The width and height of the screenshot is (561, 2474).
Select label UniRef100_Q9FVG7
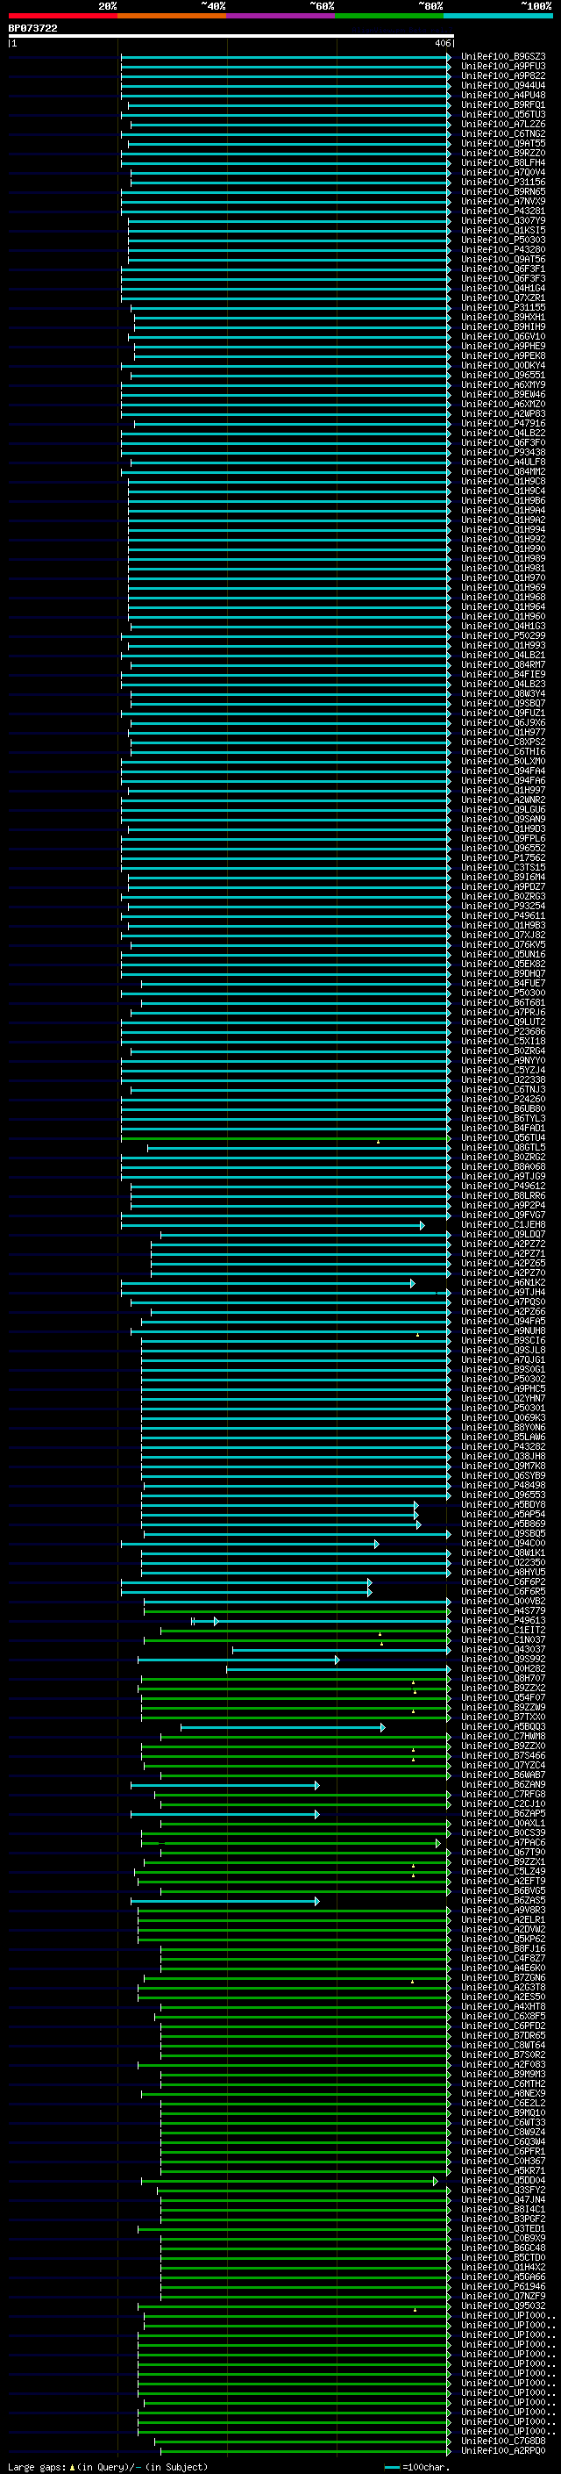coord(503,1215)
